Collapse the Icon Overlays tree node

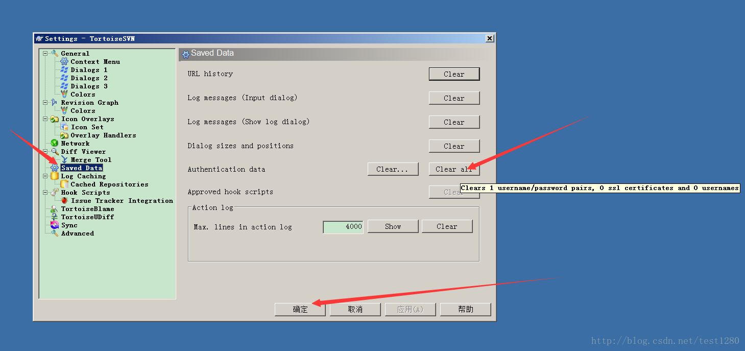click(45, 119)
